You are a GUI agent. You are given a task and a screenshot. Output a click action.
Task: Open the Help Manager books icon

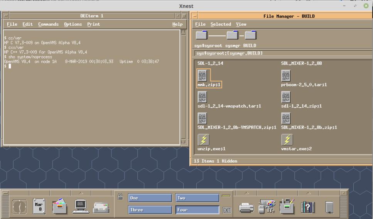(308, 206)
